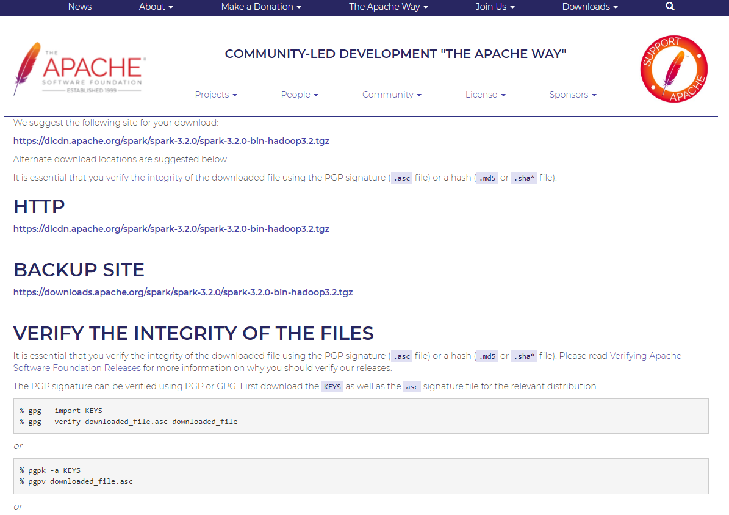Open the Projects dropdown menu
Viewport: 729px width, 515px height.
(216, 95)
